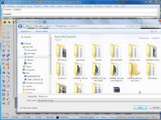Click the Comando command input line
The height and width of the screenshot is (120, 161).
(x=79, y=14)
